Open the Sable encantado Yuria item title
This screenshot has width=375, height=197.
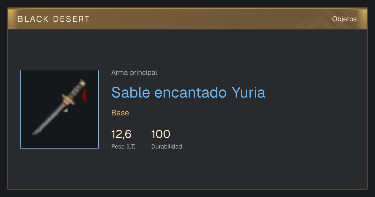[x=188, y=92]
